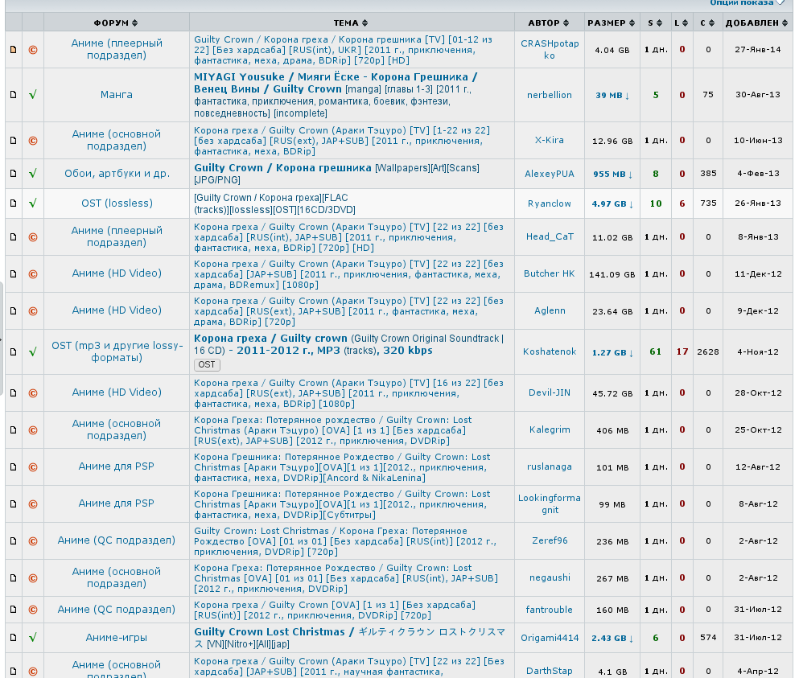Viewport: 799px width, 678px height.
Task: Open the FLAC lossless OST topic
Action: point(274,203)
